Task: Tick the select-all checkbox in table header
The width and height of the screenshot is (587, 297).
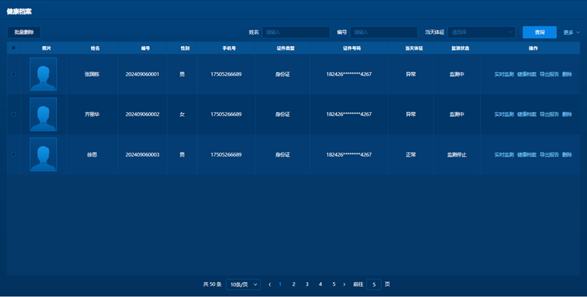Action: [14, 48]
